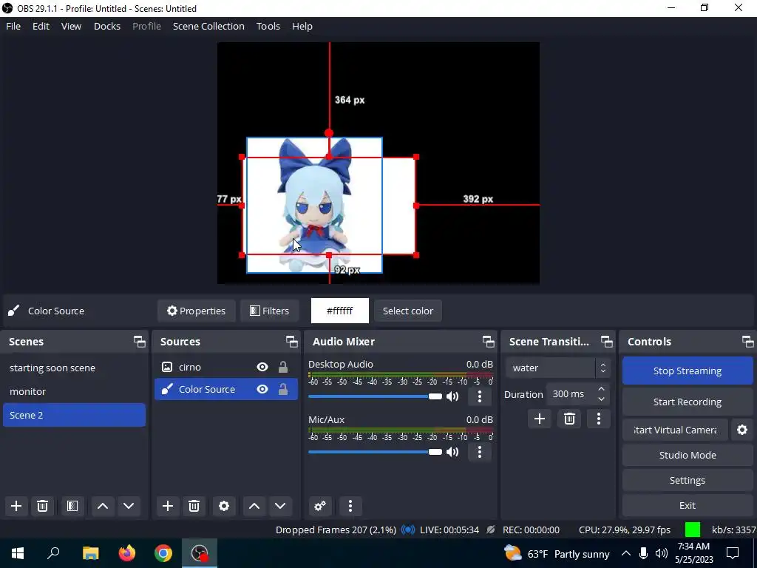This screenshot has width=757, height=568.
Task: Click Select color button
Action: [408, 311]
